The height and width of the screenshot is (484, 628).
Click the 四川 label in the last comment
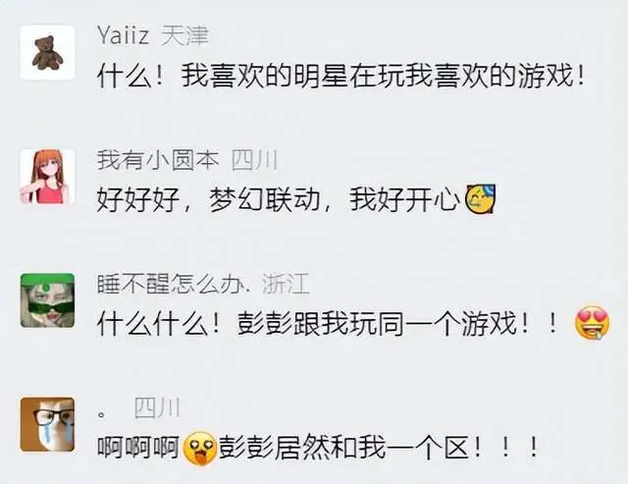157,407
